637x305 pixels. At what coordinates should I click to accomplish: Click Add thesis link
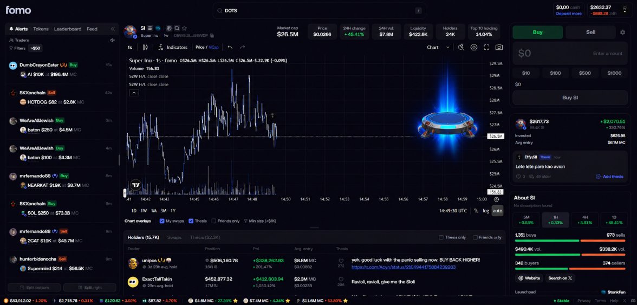tap(610, 177)
